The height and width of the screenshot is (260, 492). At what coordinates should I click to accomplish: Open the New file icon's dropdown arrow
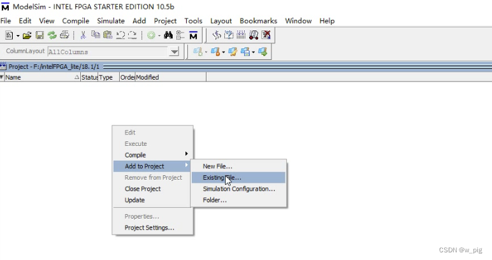coord(18,36)
